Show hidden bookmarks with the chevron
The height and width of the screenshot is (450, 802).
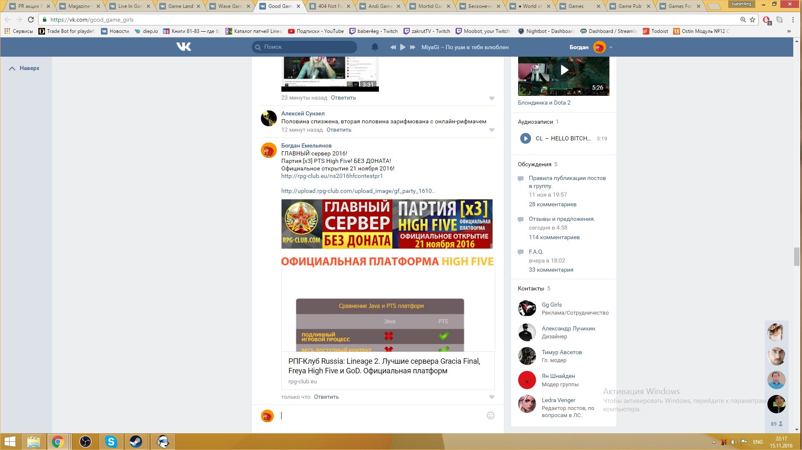click(789, 31)
